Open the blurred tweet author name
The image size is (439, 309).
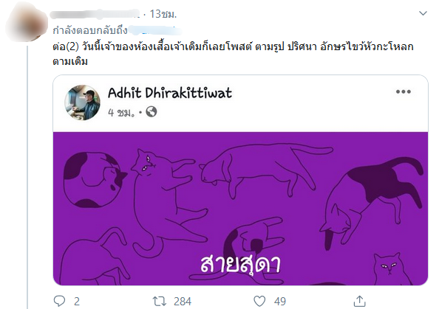95,14
